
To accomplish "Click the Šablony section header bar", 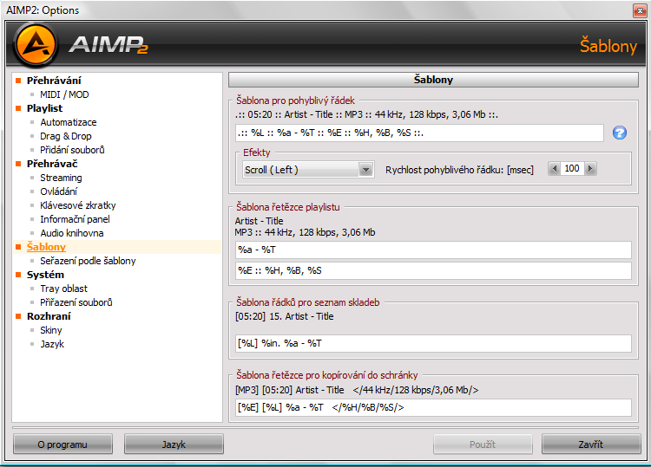I will (433, 80).
